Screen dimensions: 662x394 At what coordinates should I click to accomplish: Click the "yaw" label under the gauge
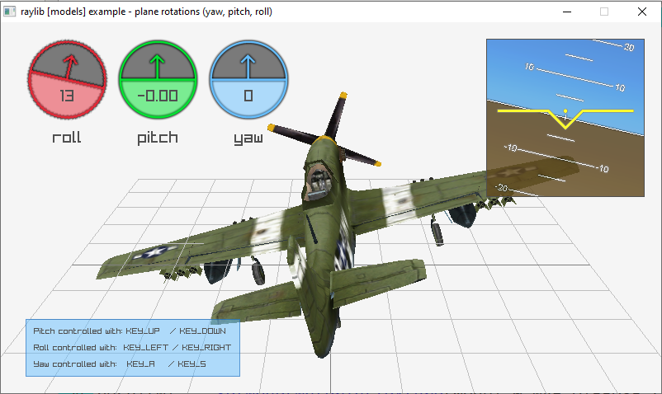[x=248, y=138]
